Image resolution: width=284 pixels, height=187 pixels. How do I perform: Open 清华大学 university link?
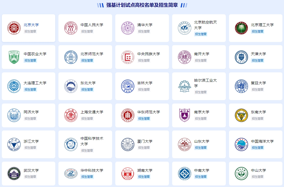pyautogui.click(x=144, y=25)
